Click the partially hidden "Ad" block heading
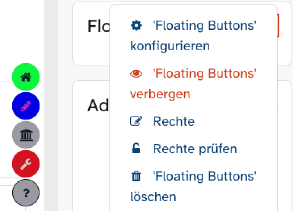This screenshot has height=211, width=293. [x=98, y=105]
